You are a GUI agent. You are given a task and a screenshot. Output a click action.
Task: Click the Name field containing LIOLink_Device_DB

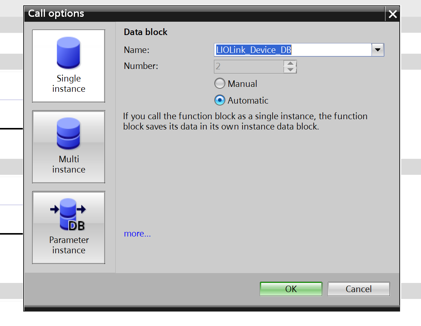point(292,50)
